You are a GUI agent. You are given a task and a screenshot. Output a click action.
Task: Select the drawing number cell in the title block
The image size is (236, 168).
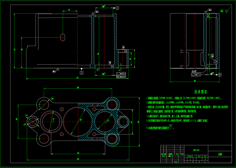click(x=196, y=150)
